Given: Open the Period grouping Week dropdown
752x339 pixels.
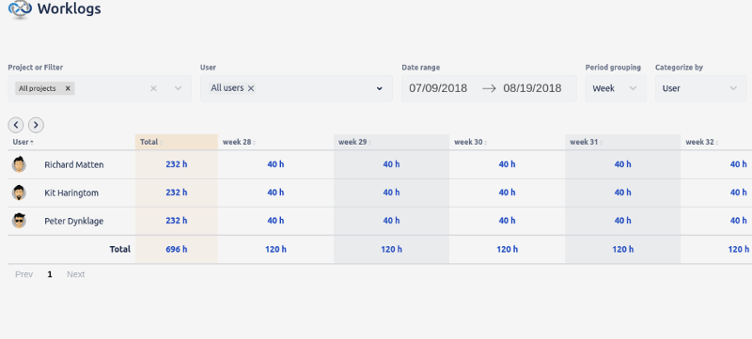Looking at the screenshot, I should coord(616,88).
